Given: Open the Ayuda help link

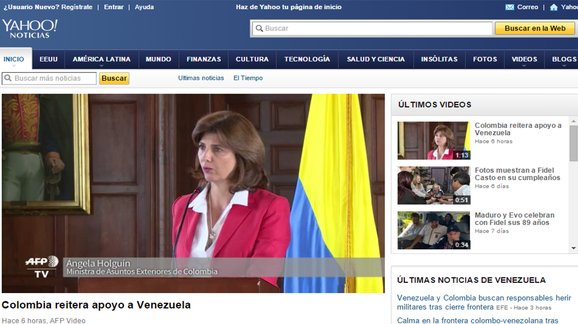Looking at the screenshot, I should [144, 7].
